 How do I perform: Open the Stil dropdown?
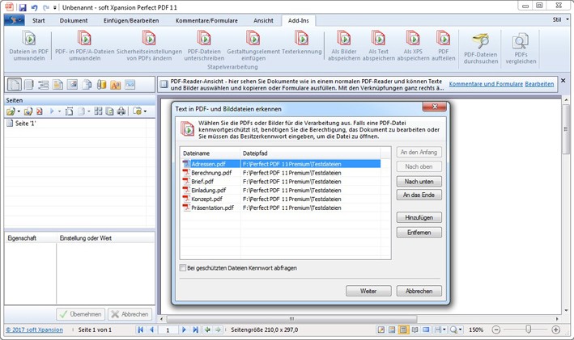point(556,19)
